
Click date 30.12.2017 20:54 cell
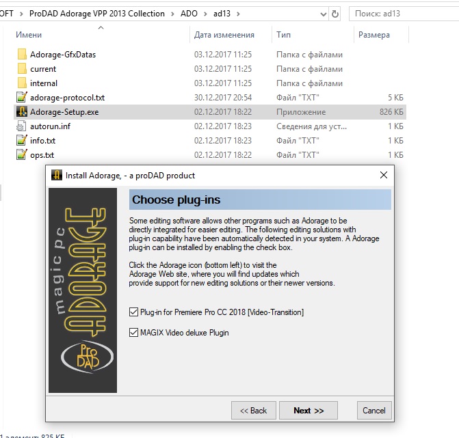click(x=223, y=97)
